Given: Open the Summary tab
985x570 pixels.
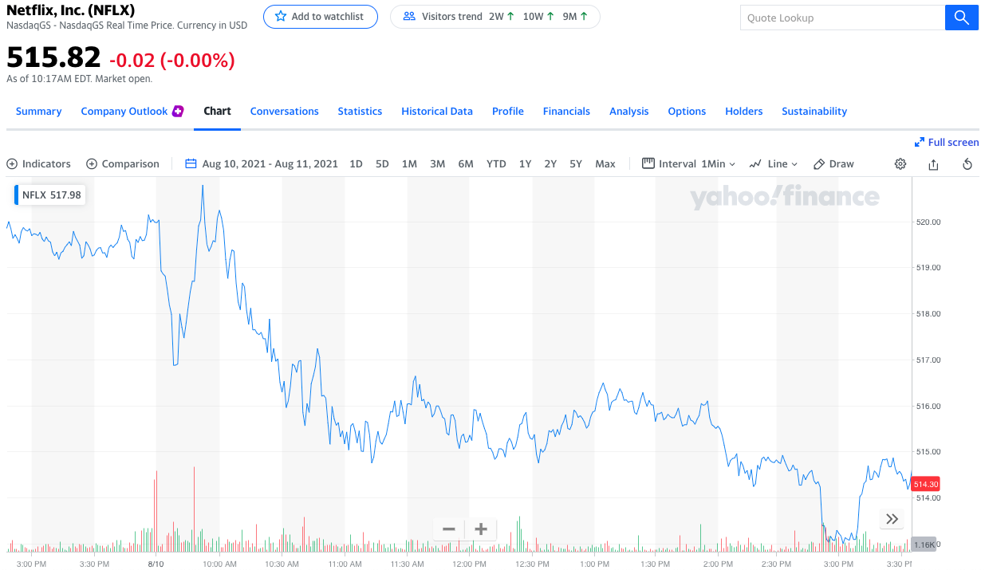Looking at the screenshot, I should (38, 111).
